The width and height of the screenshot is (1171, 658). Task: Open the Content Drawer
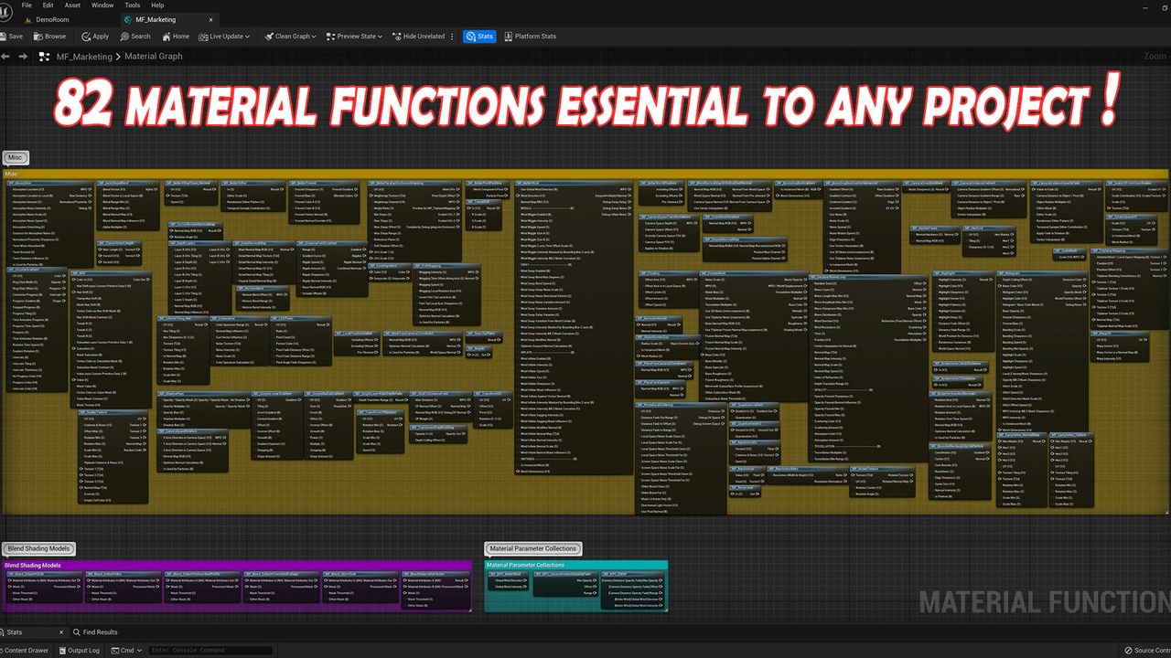coord(27,651)
